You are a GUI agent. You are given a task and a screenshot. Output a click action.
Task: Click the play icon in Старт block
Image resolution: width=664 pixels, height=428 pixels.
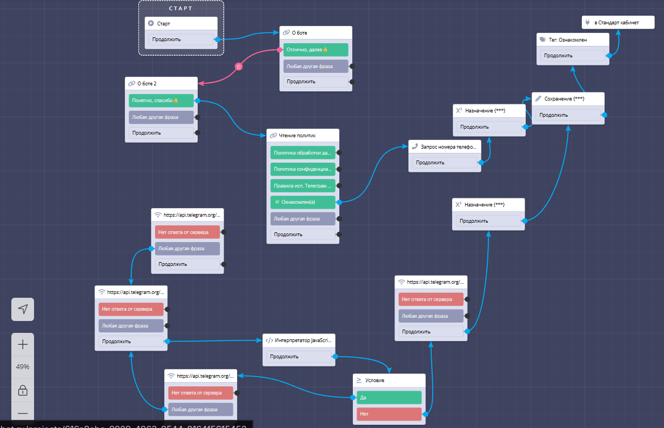pyautogui.click(x=151, y=24)
